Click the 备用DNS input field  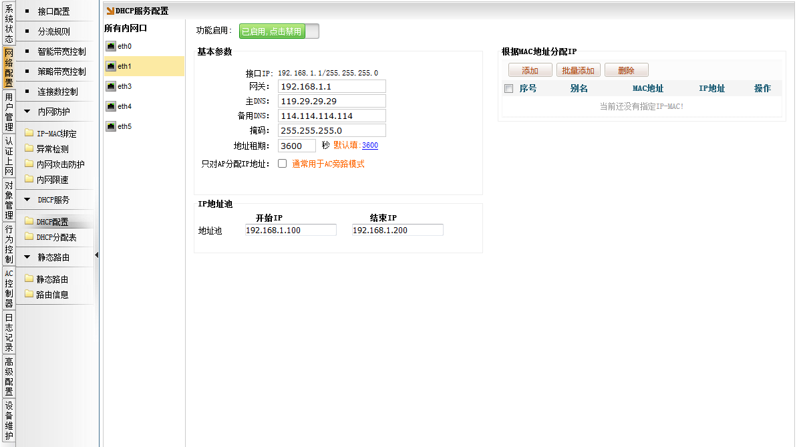click(332, 116)
